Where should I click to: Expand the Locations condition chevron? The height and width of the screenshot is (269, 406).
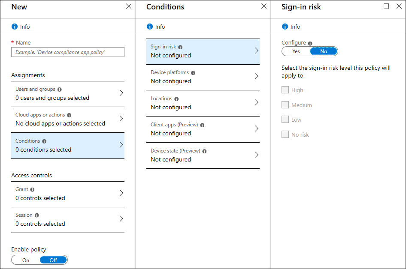(257, 103)
